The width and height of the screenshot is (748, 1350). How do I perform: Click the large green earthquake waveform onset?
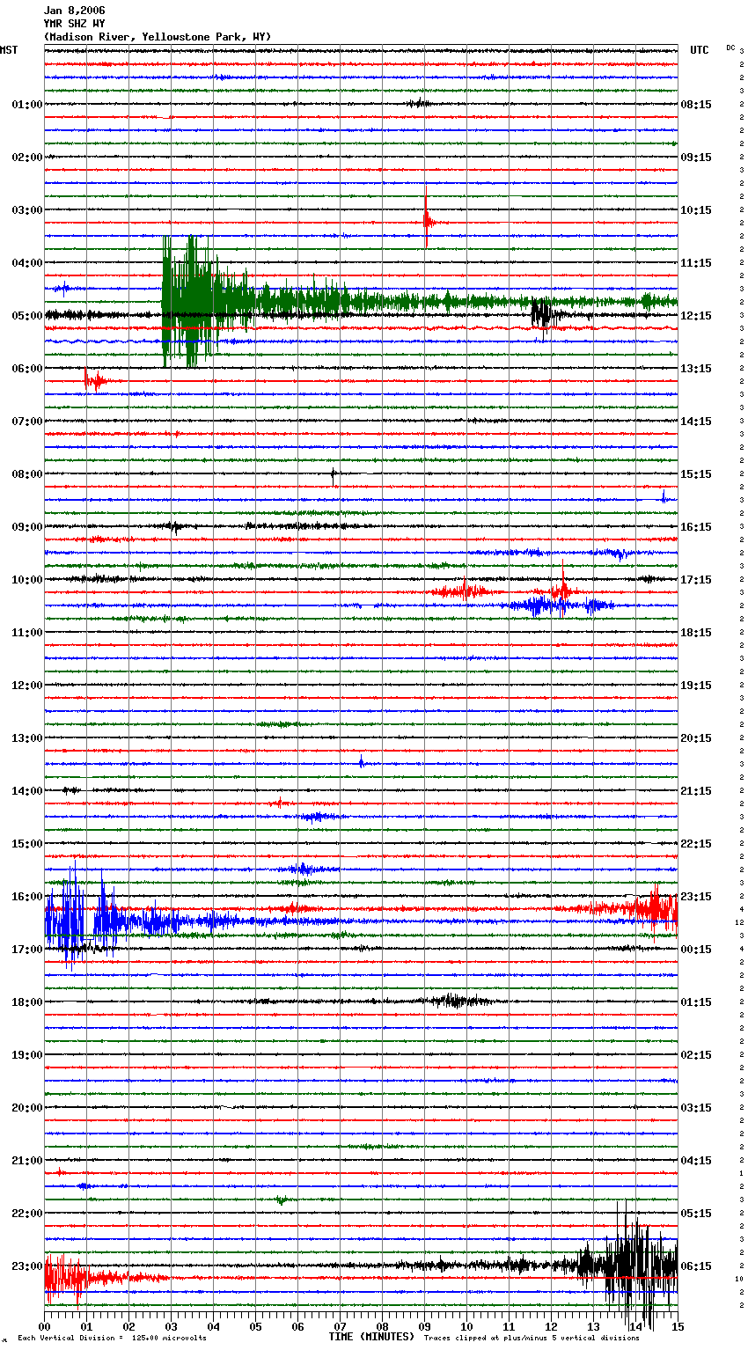click(165, 302)
